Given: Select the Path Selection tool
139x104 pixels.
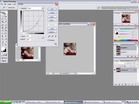Looking at the screenshot, I should coord(3,36).
